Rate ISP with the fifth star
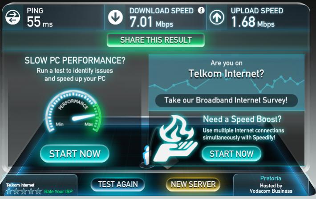 tap(38, 191)
